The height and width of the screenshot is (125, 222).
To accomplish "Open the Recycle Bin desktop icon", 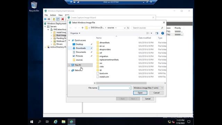I will pyautogui.click(x=34, y=7).
